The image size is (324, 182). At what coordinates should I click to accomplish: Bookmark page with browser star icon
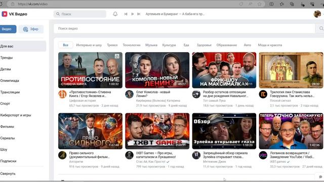(x=259, y=4)
